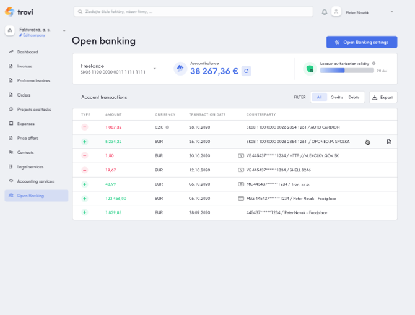
Task: Click the plus icon on 1 839,88 row
Action: [x=85, y=212]
